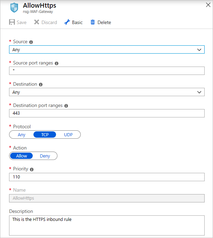
Task: Click the Destination port ranges field showing 443
Action: point(106,114)
